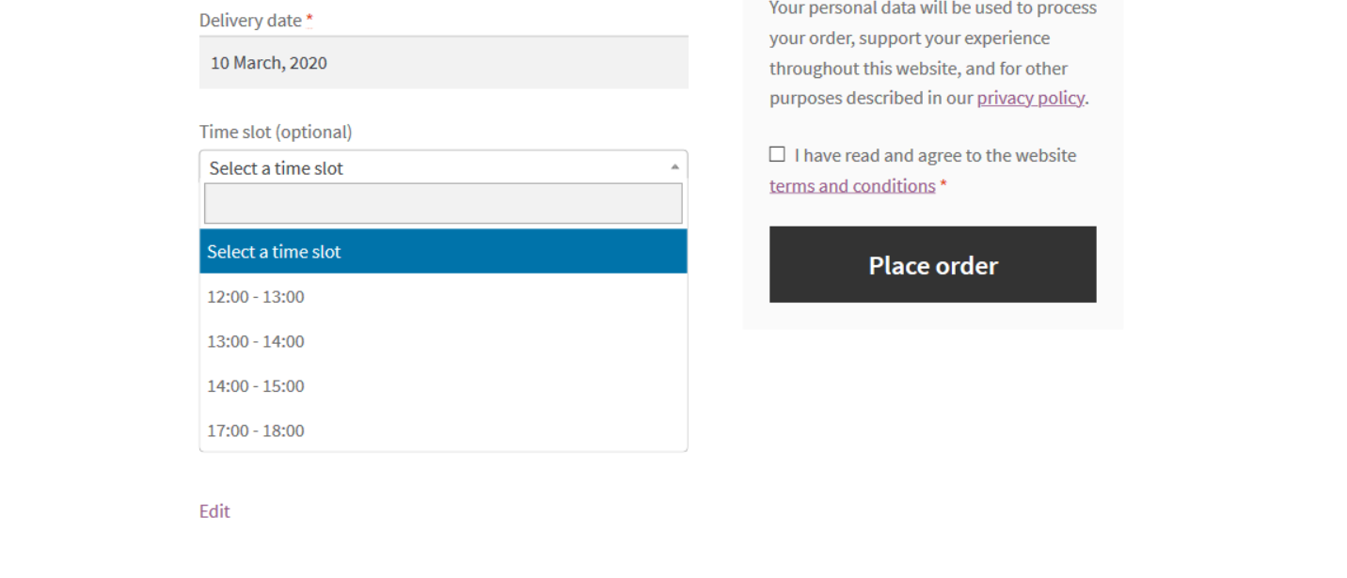The image size is (1347, 578).
Task: Click the 'I have read and agree' label text
Action: pos(935,155)
